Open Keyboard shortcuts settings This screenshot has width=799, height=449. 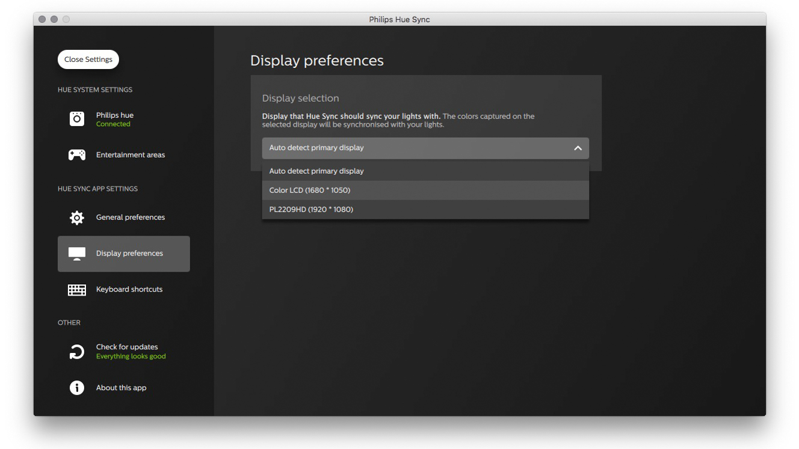coord(124,290)
